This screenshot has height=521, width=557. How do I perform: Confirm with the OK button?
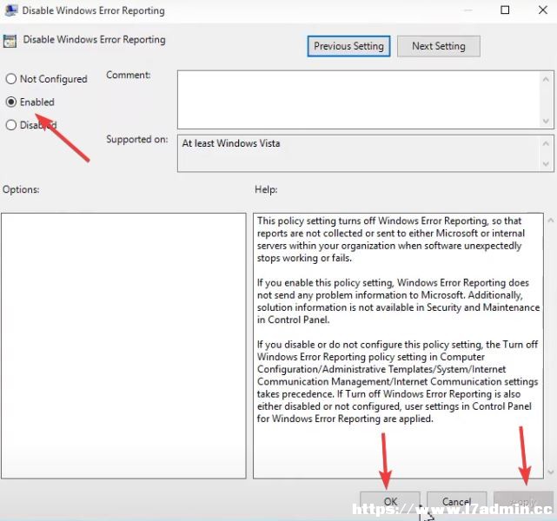tap(390, 502)
